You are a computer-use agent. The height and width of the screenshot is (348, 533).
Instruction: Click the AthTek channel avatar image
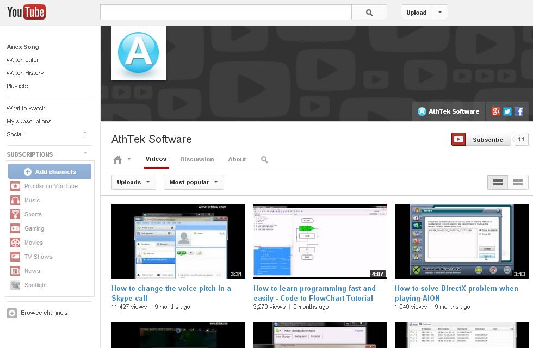pos(139,53)
